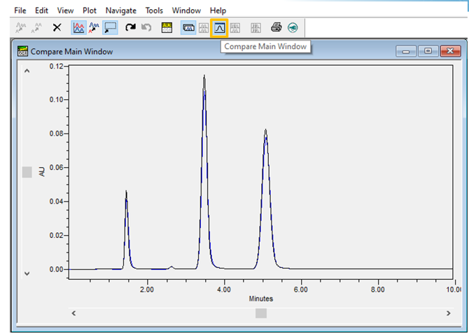Open the Navigate menu

121,10
